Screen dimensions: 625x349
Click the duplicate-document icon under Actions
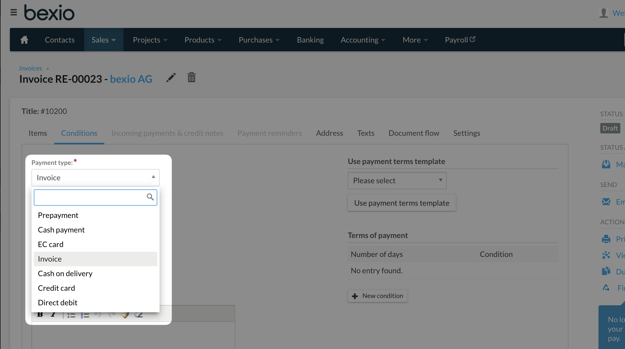606,271
